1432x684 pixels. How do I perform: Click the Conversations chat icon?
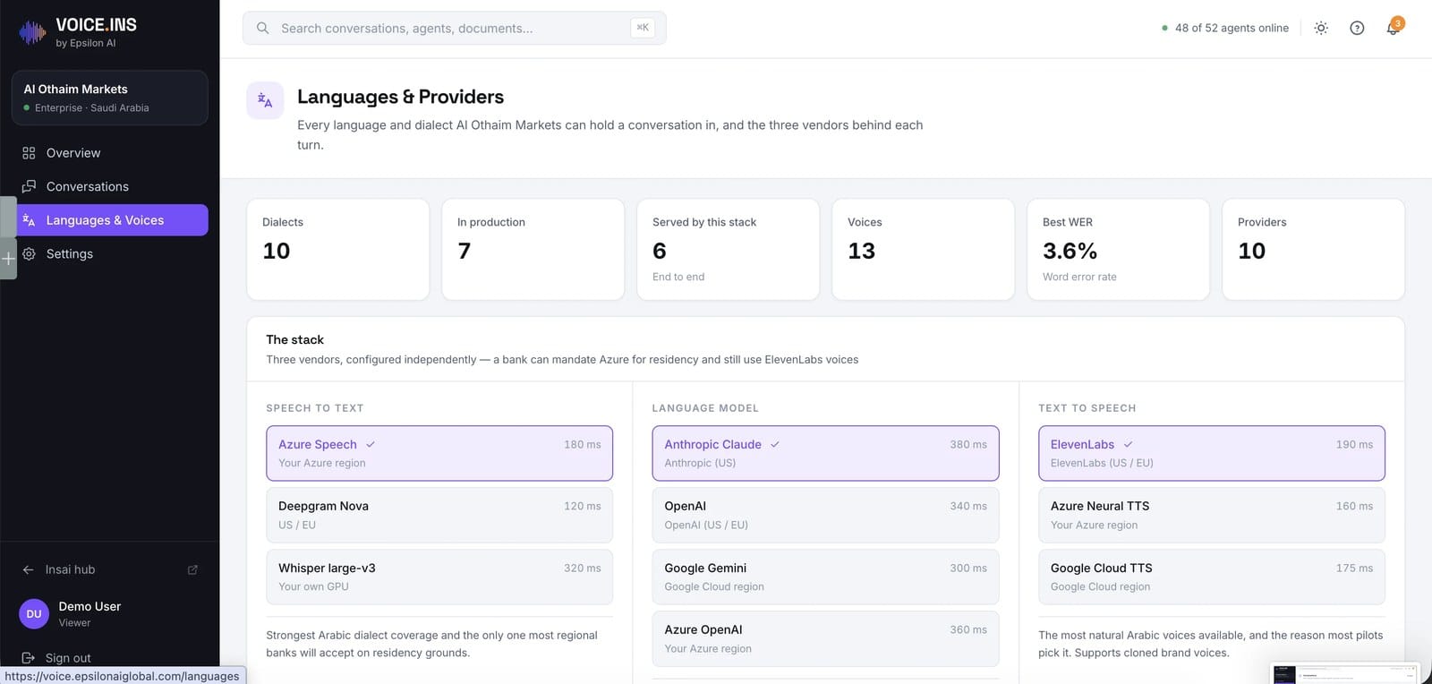tap(29, 186)
